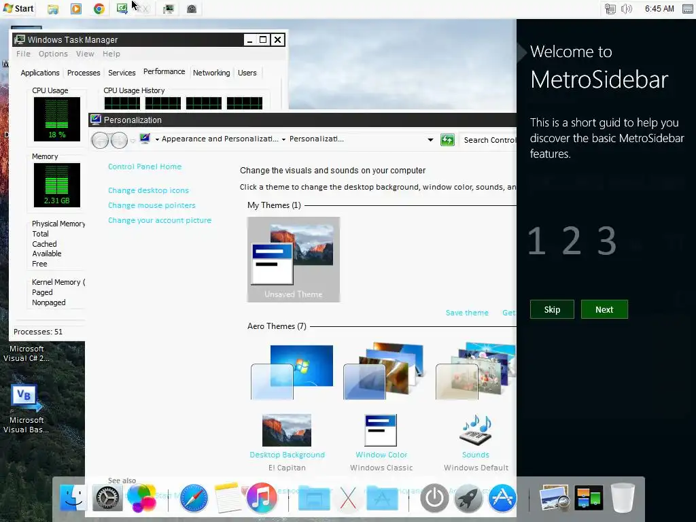Click the Save theme link
The width and height of the screenshot is (696, 522).
click(467, 313)
